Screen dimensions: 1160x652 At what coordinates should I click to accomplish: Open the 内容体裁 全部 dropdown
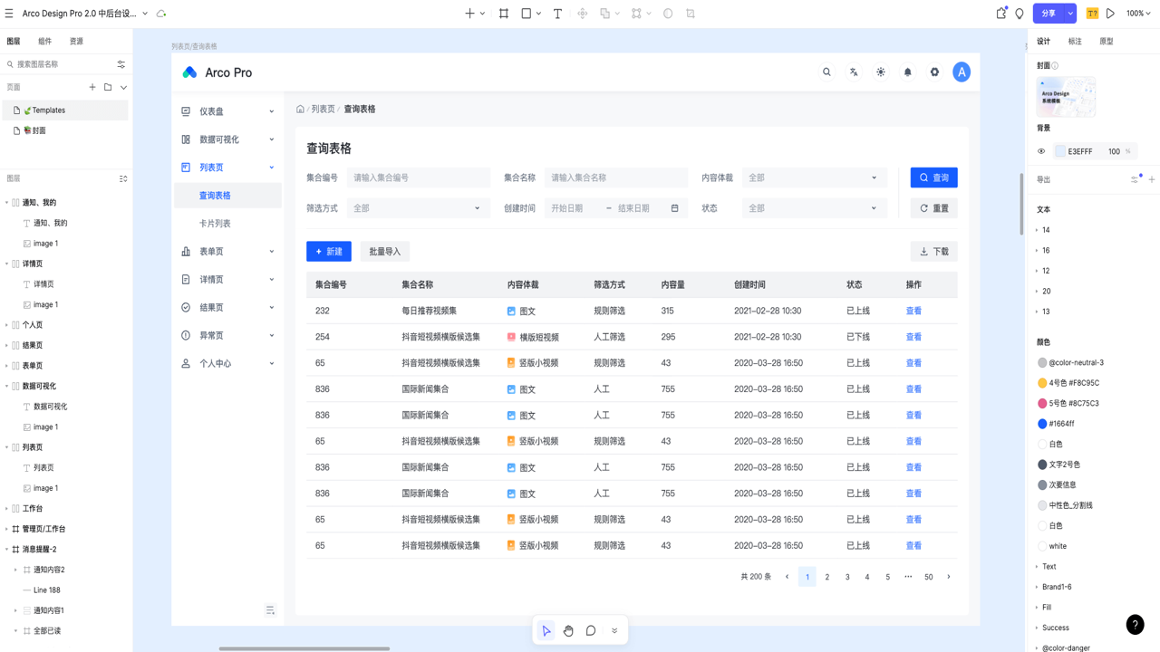(x=814, y=177)
